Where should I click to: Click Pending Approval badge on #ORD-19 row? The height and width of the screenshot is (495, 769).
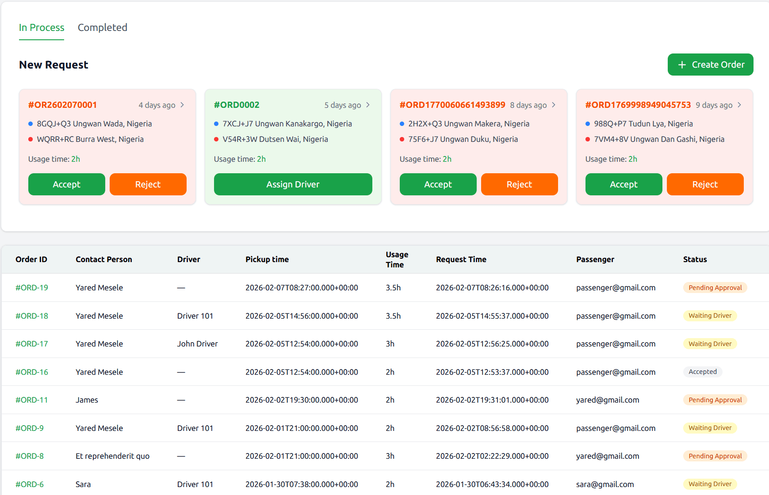pos(715,288)
